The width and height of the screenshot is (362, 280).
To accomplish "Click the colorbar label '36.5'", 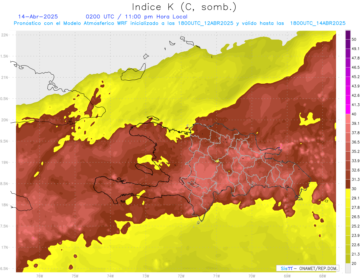I will click(x=356, y=142).
